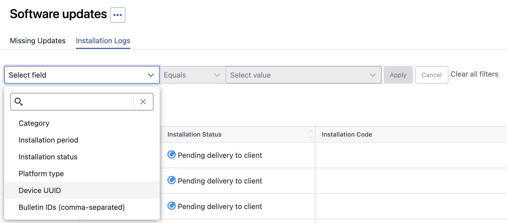Click the pending status icon in first row

(171, 155)
